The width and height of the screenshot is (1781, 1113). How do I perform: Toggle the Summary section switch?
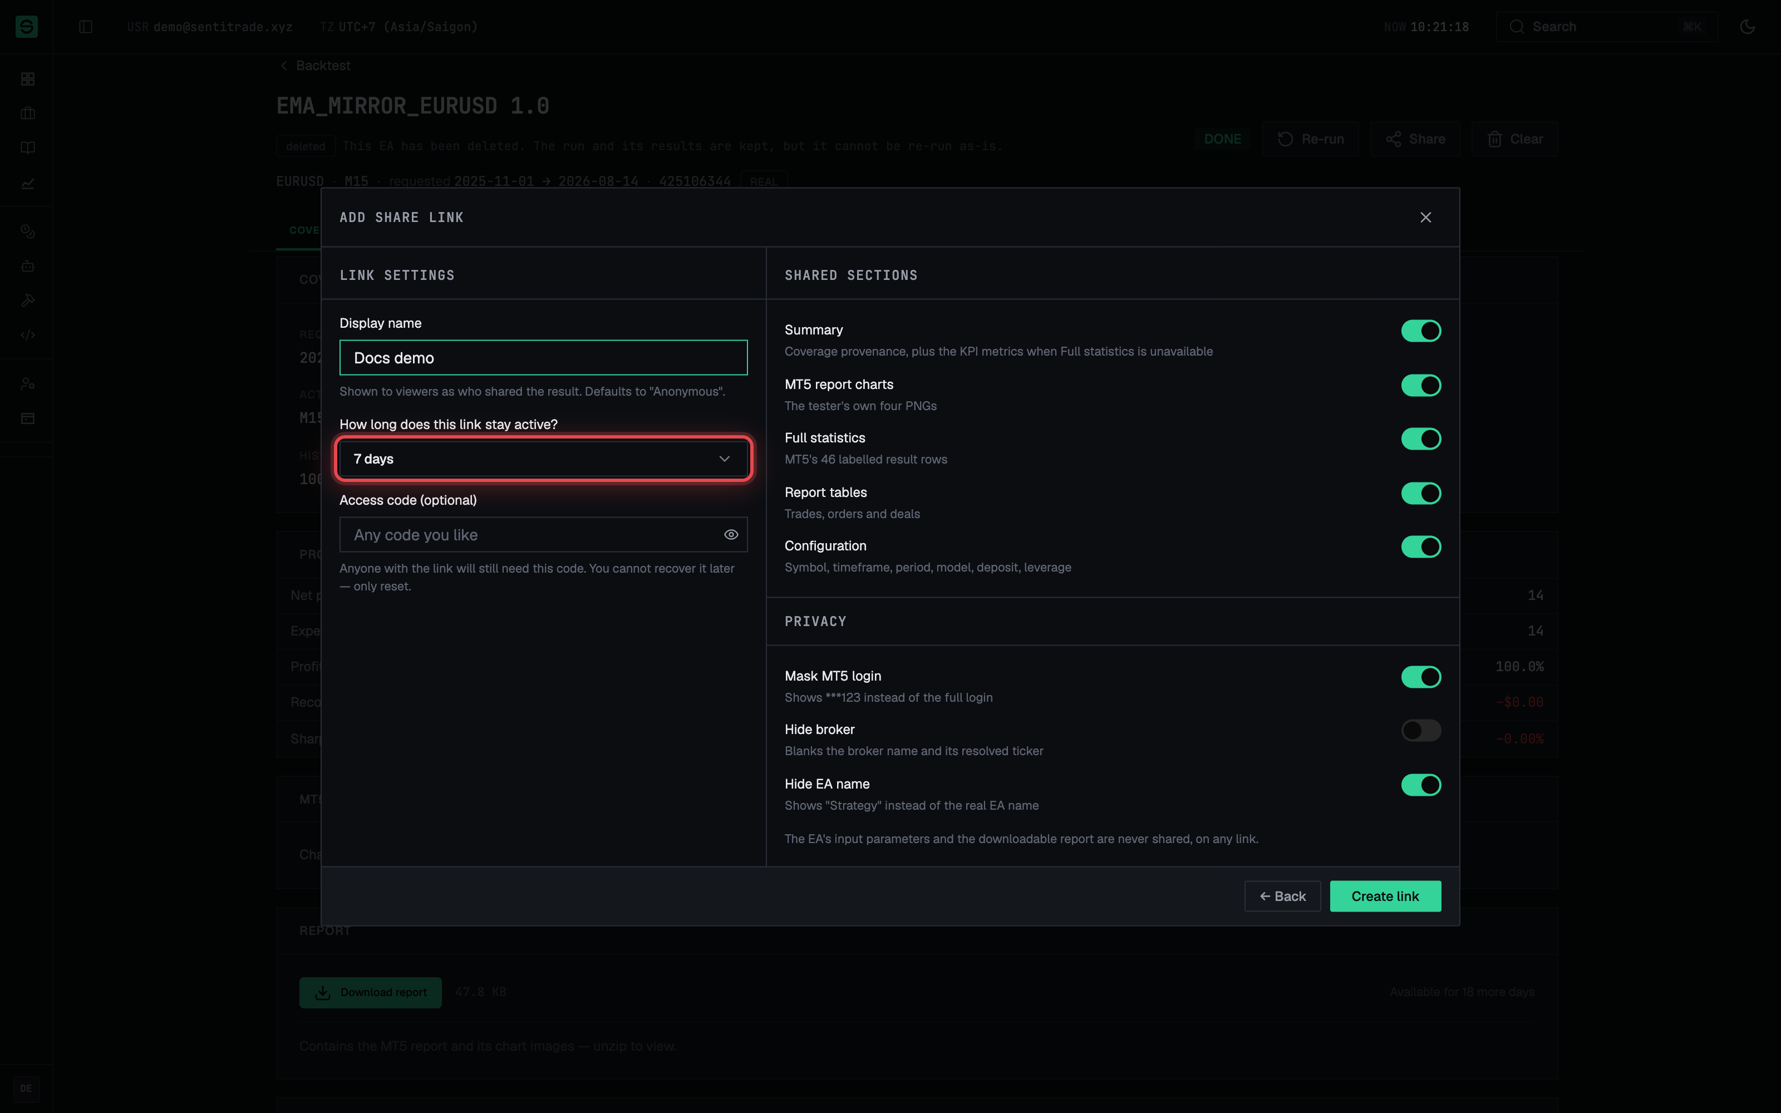1420,331
